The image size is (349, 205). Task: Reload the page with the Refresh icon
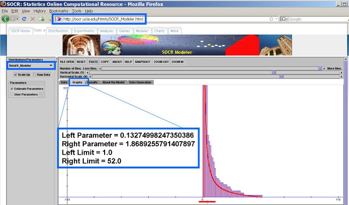click(24, 19)
